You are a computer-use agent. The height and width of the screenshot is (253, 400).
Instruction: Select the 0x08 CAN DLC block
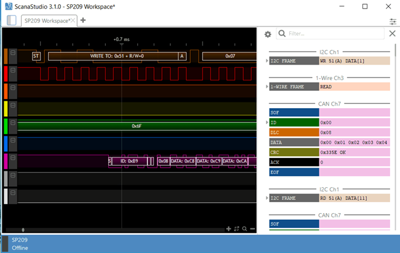[x=164, y=161]
